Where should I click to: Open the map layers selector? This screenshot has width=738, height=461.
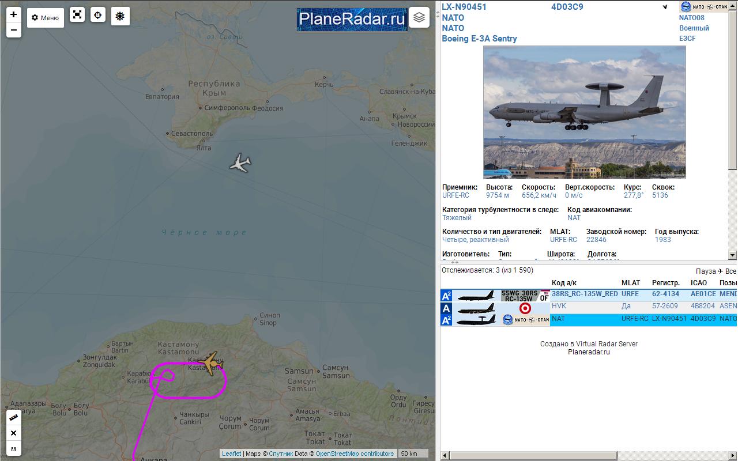pos(419,17)
